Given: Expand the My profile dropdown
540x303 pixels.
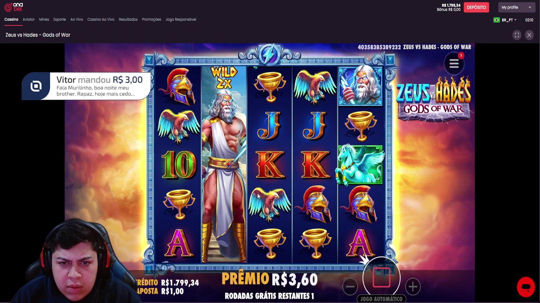Looking at the screenshot, I should tap(517, 7).
